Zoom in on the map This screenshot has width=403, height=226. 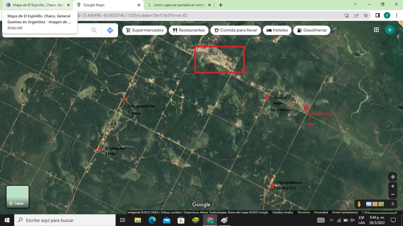393,186
